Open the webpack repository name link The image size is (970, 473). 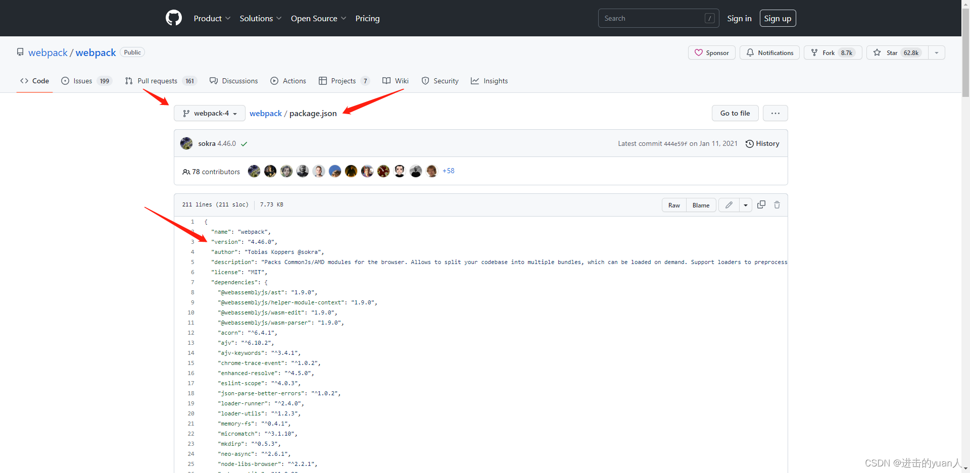pos(95,52)
